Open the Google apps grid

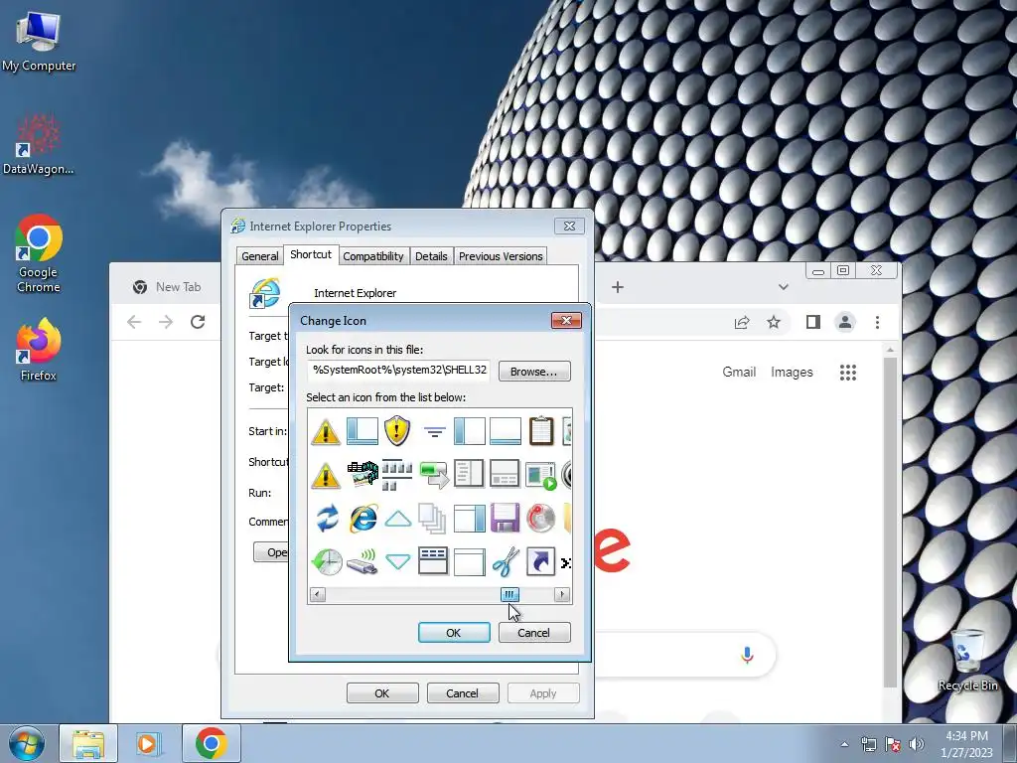(848, 373)
